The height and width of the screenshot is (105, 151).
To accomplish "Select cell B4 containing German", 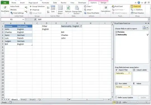I will pyautogui.click(x=25, y=35).
